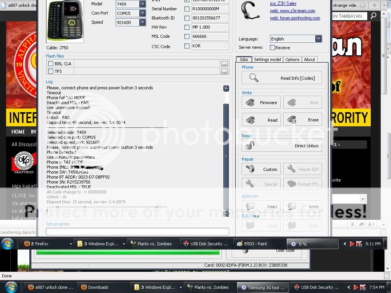The width and height of the screenshot is (391, 293).
Task: Open USB Disk Security in lower taskbar
Action: click(x=317, y=287)
